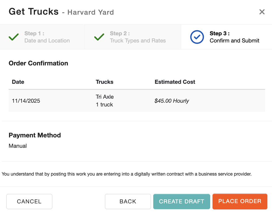Click the Tri Axle truck entry
The image size is (272, 214).
(105, 97)
